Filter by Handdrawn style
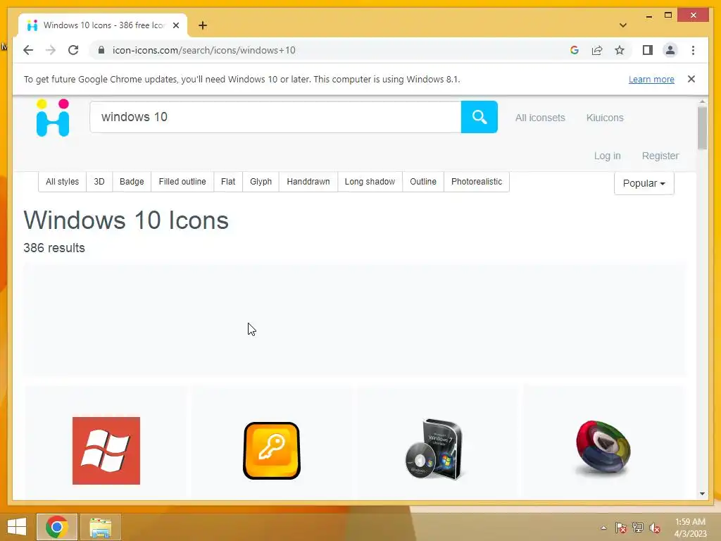This screenshot has width=721, height=541. click(x=308, y=182)
